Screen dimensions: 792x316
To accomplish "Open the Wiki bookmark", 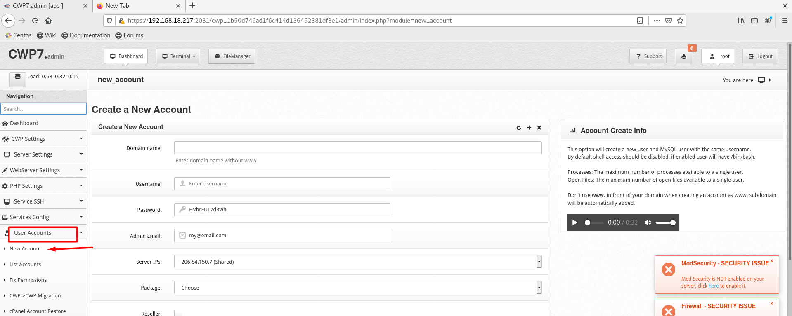I will [47, 35].
